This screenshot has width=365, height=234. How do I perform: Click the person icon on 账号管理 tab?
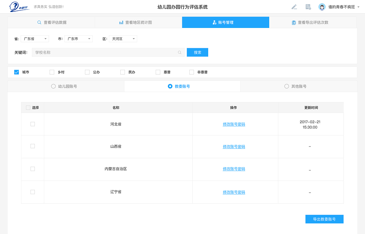(x=214, y=22)
